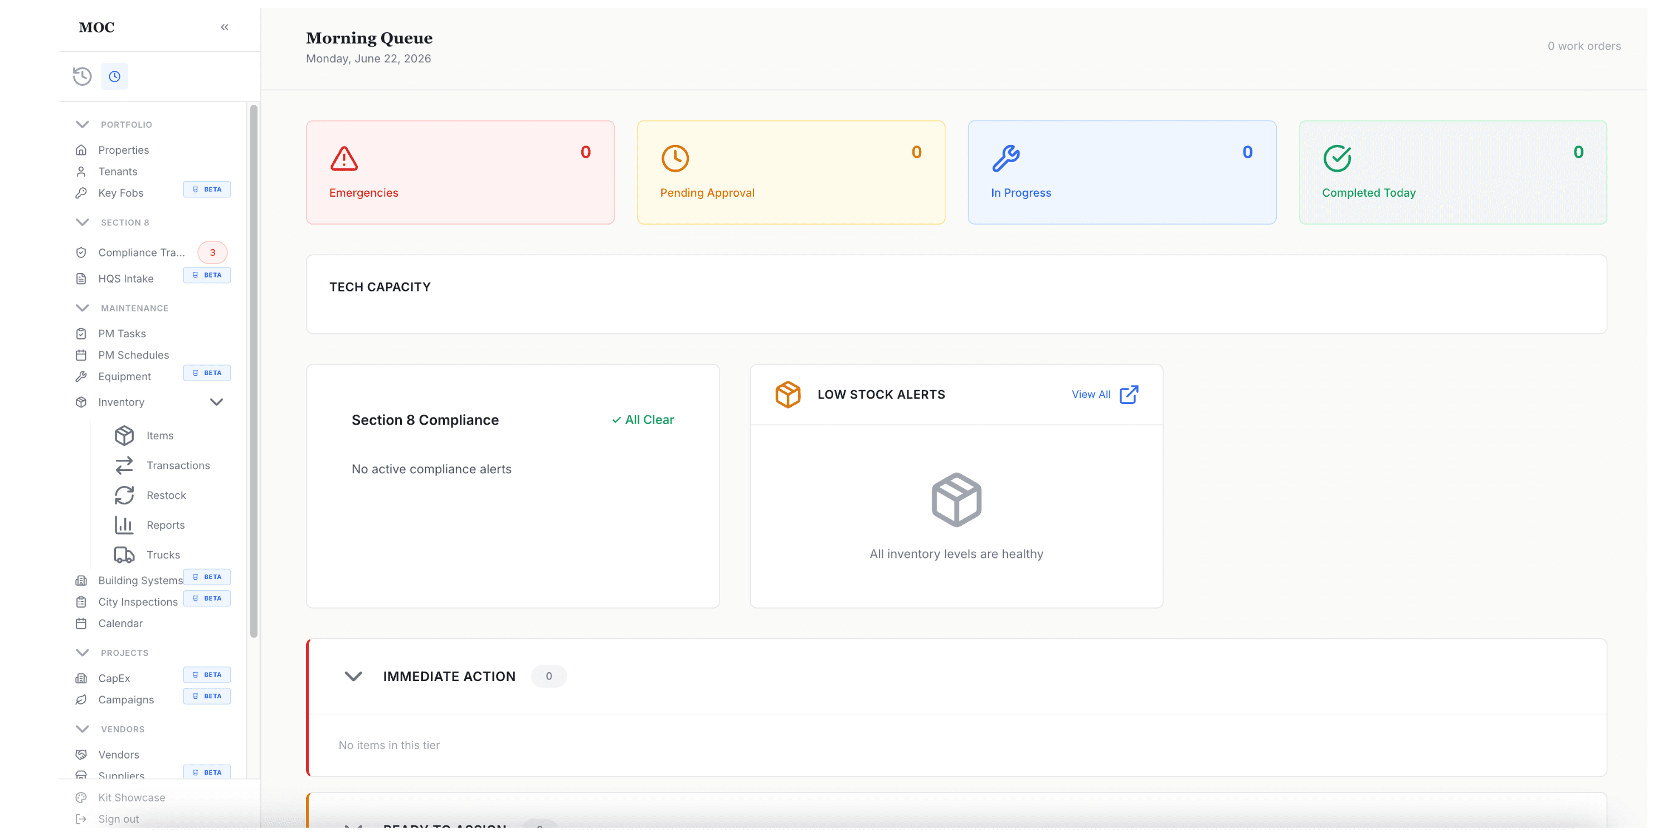Open the Emergencies summary card
The height and width of the screenshot is (836, 1672).
click(x=460, y=173)
